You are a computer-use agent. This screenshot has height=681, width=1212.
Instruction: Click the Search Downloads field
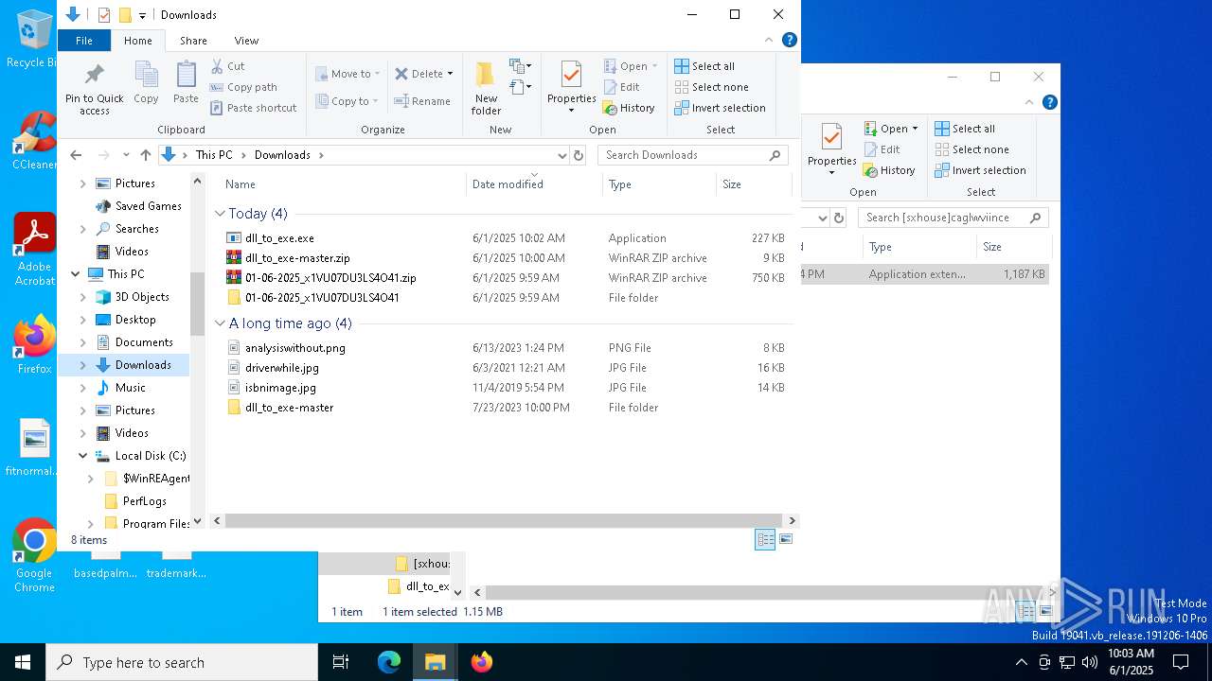coord(695,155)
